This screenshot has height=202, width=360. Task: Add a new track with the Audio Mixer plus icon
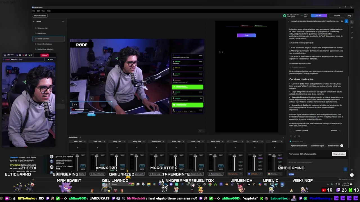[80, 137]
